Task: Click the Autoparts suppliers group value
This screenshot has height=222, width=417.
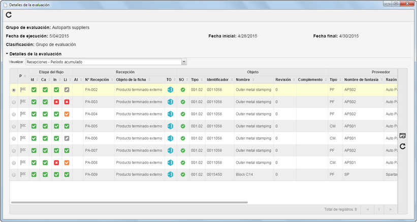Action: point(71,27)
